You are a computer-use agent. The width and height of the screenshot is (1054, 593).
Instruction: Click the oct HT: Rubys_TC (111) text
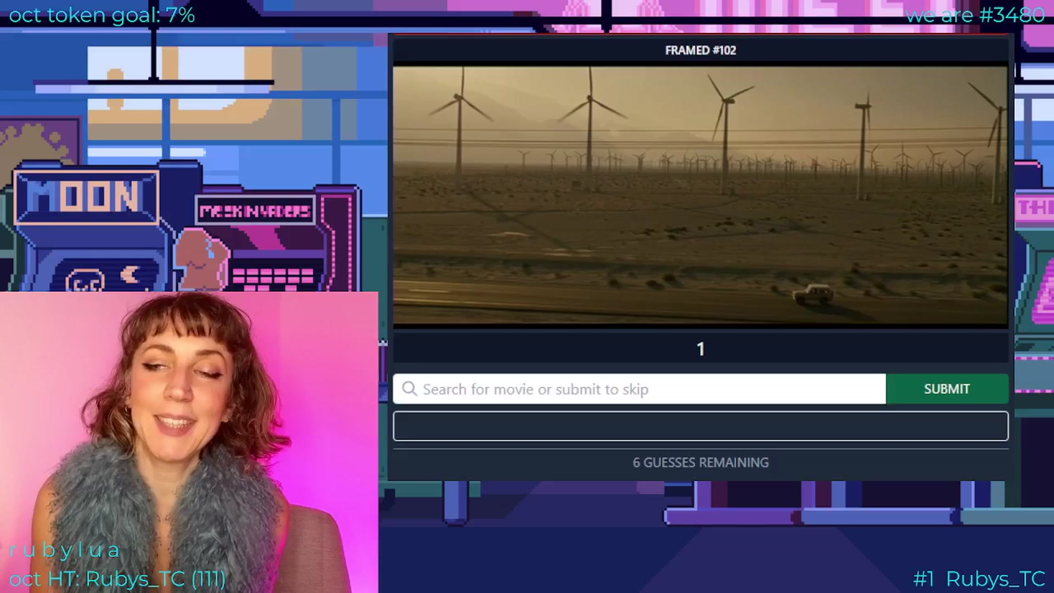coord(117,579)
